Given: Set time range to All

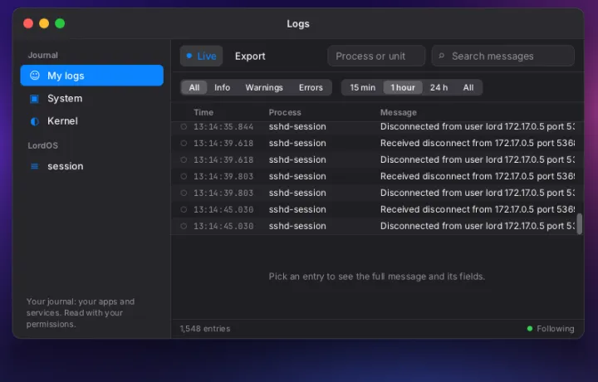Looking at the screenshot, I should [468, 87].
